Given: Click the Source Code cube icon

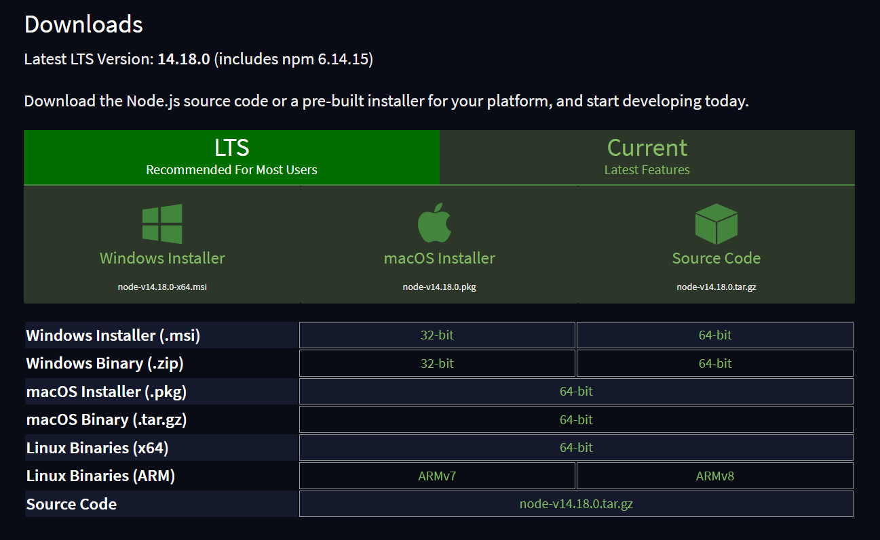Looking at the screenshot, I should 716,224.
